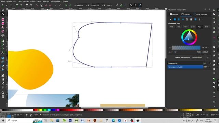Screen dimensions: 219x123
Task: Convert object to path icon
Action: (x=66, y=5)
